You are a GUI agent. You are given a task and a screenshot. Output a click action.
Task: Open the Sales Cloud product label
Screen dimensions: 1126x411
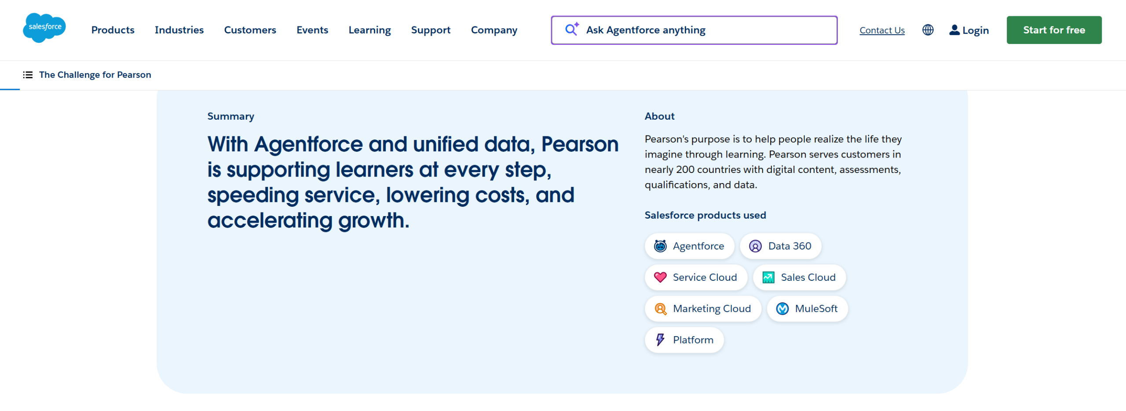808,277
